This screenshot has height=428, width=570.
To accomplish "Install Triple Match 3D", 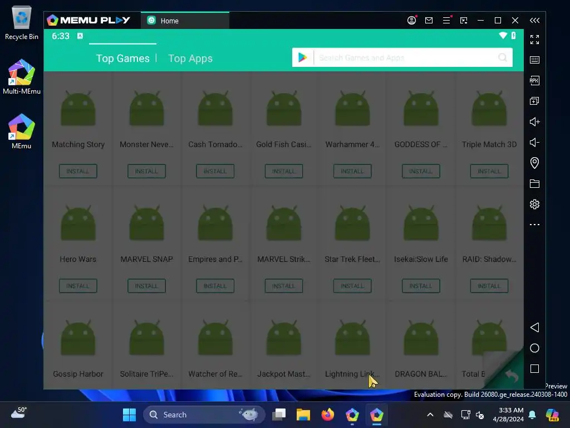I will [x=489, y=171].
